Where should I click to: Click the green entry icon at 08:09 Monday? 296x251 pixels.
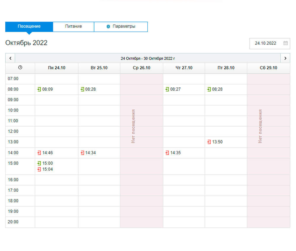(x=39, y=89)
